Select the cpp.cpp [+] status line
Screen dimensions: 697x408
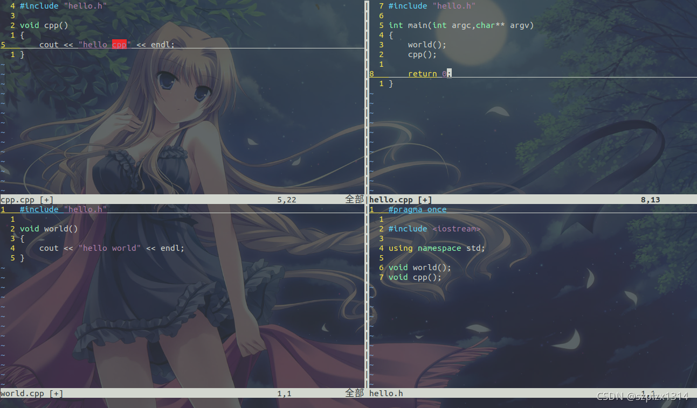click(27, 199)
